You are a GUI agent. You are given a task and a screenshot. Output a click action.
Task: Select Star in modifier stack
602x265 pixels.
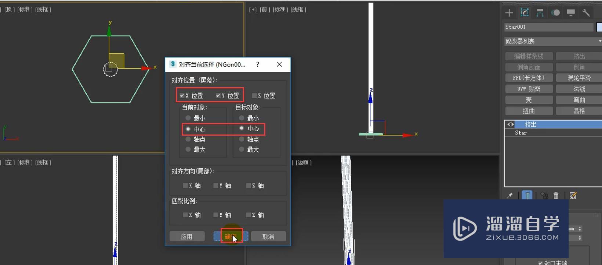coord(554,133)
